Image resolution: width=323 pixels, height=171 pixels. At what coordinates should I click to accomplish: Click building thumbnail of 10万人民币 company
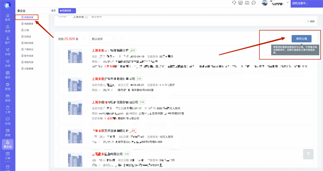75,136
